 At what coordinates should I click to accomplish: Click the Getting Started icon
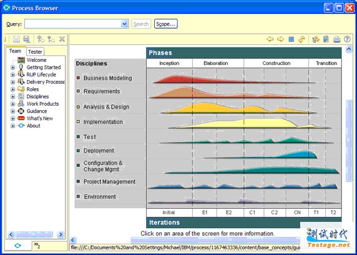(x=21, y=67)
